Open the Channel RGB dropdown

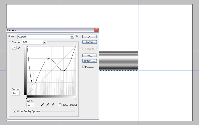(34, 42)
